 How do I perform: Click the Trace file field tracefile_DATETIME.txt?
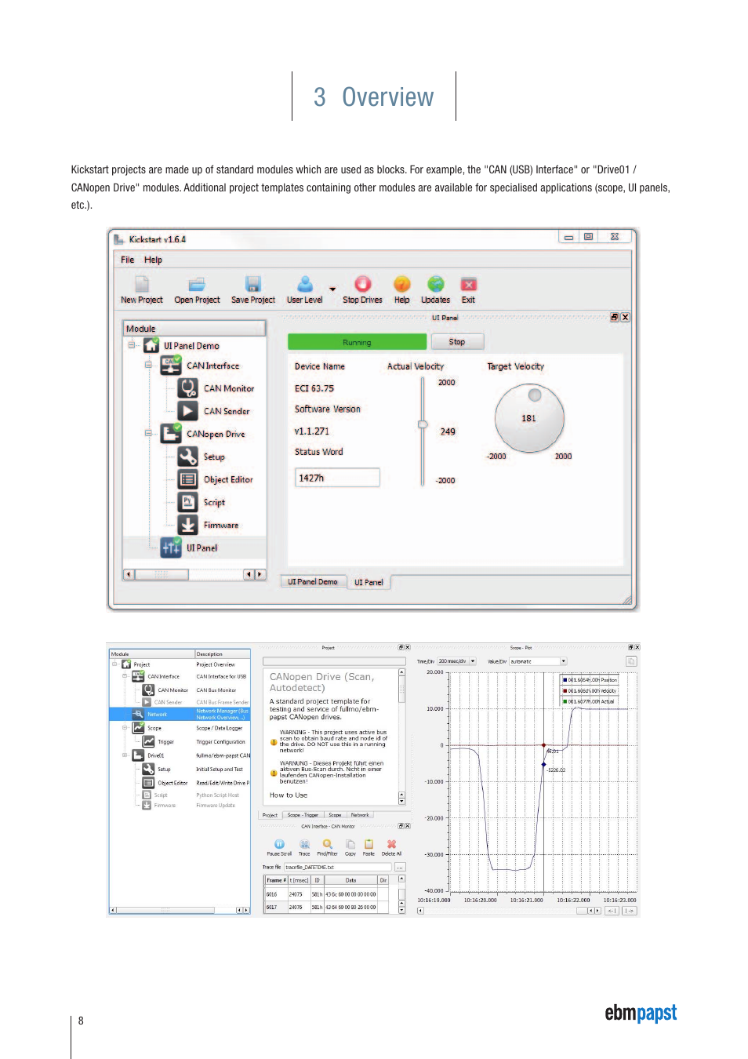click(337, 867)
